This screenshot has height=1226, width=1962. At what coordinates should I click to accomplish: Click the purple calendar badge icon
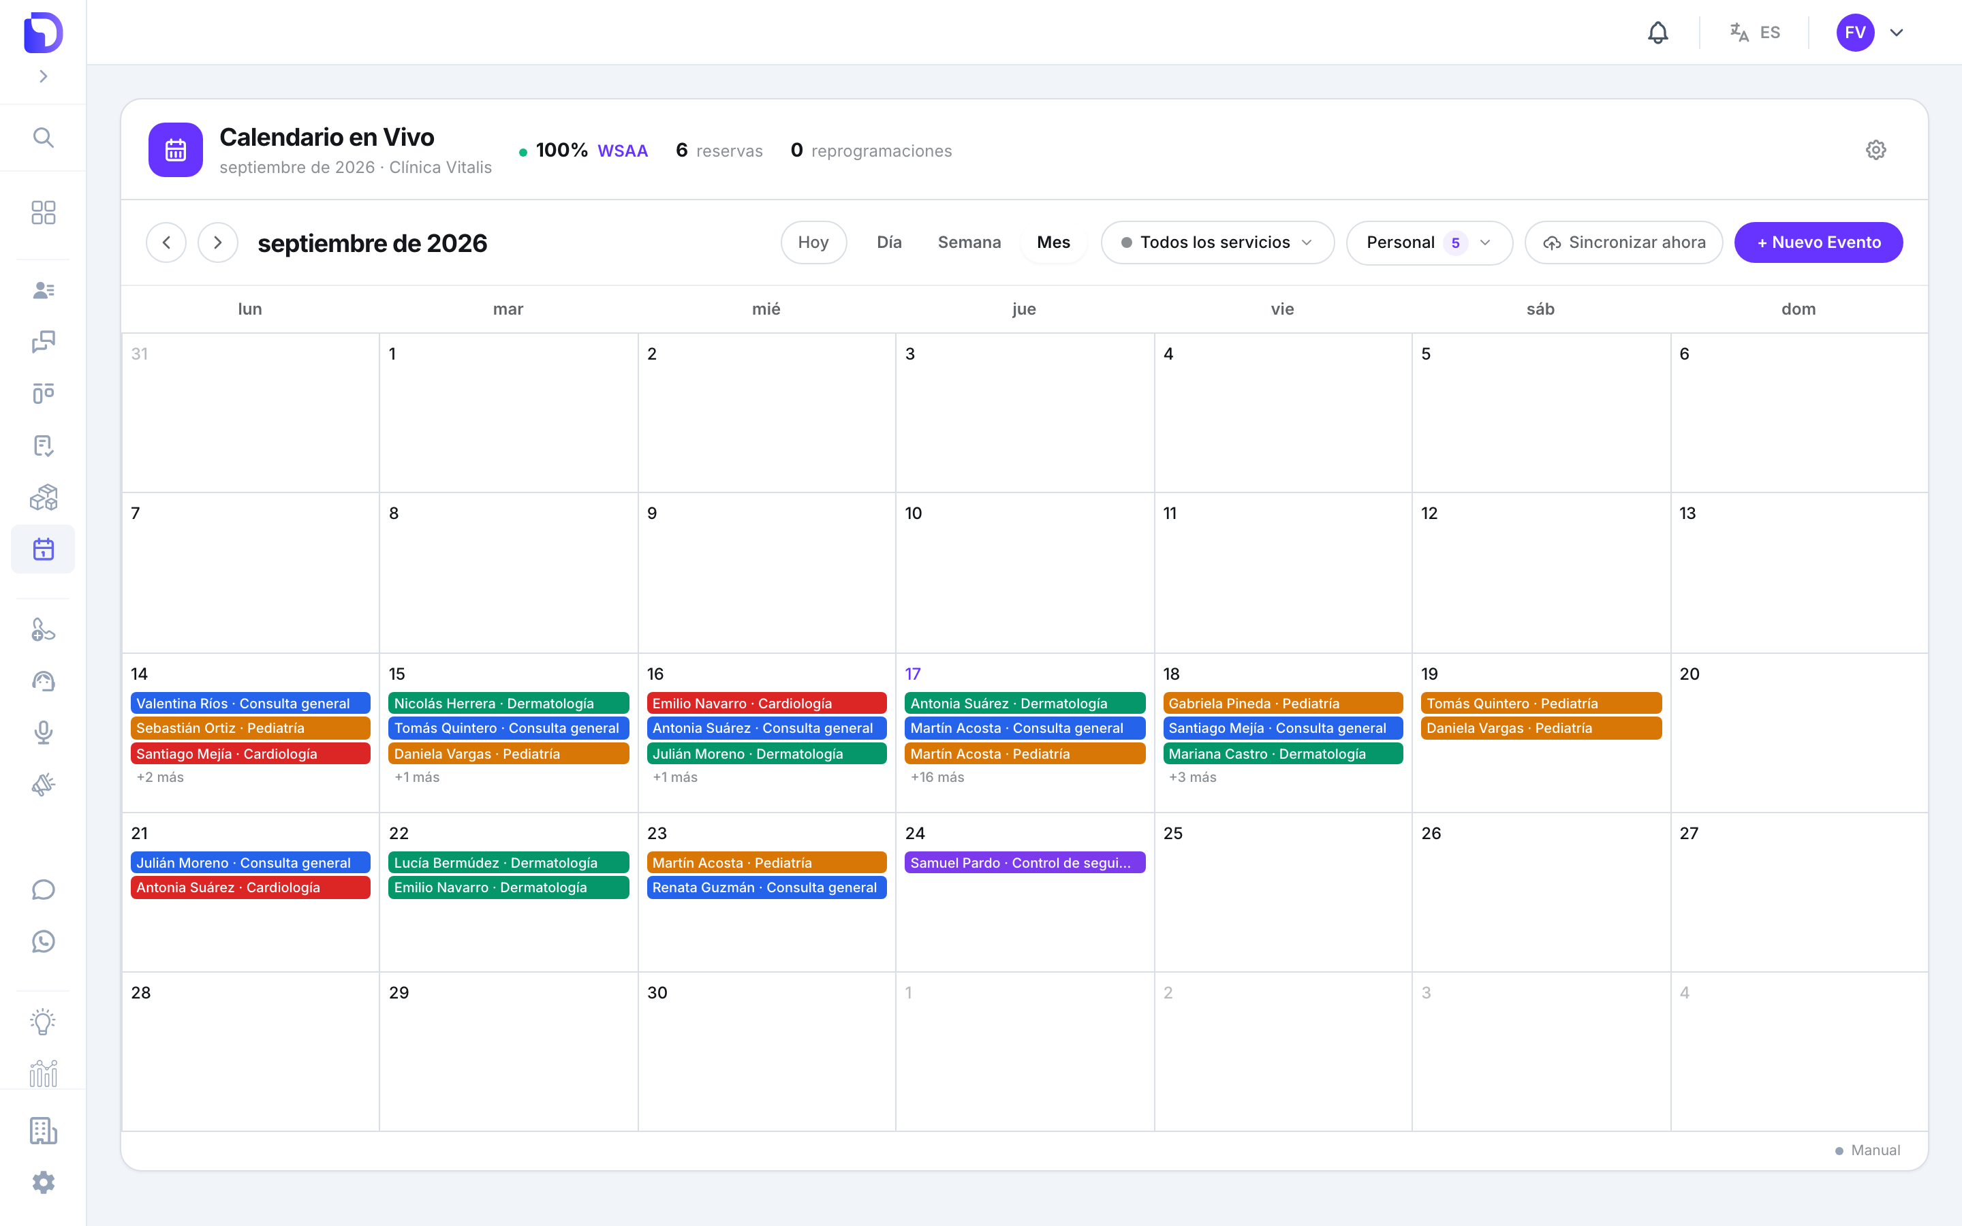(175, 150)
